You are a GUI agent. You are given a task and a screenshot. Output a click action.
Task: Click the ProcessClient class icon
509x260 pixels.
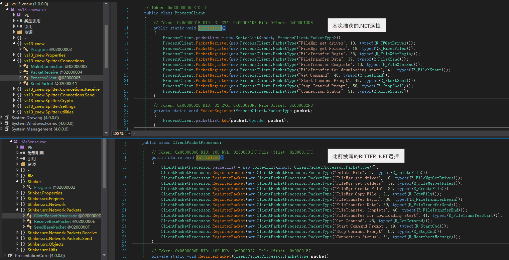coord(26,78)
